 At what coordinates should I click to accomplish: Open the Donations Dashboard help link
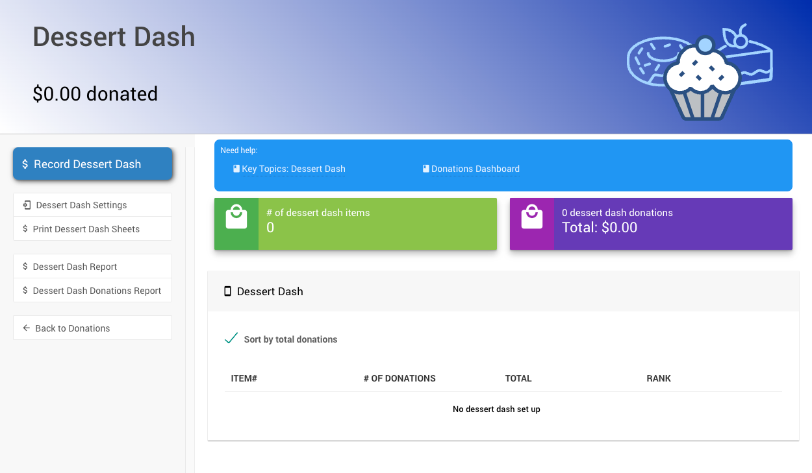click(x=475, y=169)
